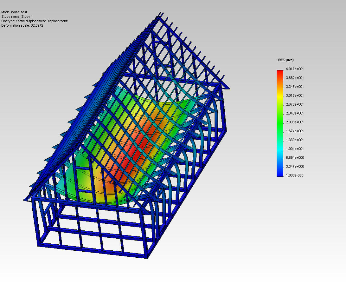Click the yellow section of the color legend
The height and width of the screenshot is (284, 346).
coord(280,96)
